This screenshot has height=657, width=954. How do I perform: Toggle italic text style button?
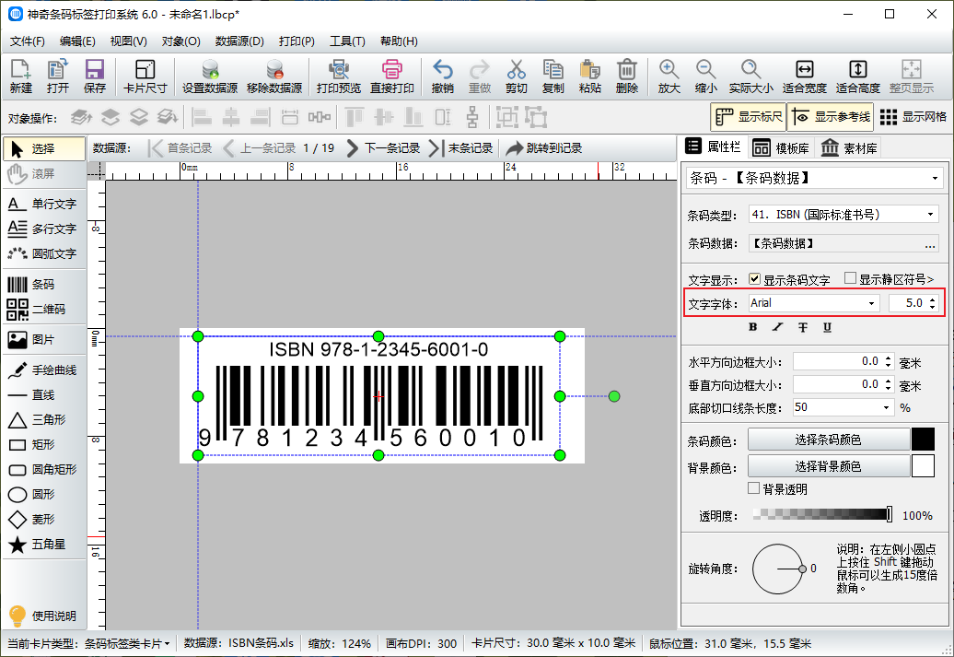click(x=777, y=327)
